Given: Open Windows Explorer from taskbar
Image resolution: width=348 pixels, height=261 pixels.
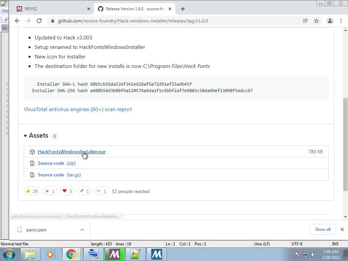Looking at the screenshot, I should pos(30,254).
